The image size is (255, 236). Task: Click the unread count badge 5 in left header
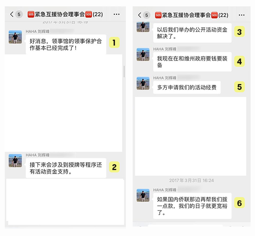[x=19, y=15]
